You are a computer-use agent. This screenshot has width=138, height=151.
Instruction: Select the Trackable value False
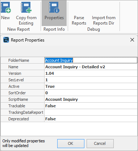(x=50, y=106)
